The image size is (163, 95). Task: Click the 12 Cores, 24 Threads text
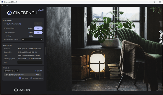[28, 52]
